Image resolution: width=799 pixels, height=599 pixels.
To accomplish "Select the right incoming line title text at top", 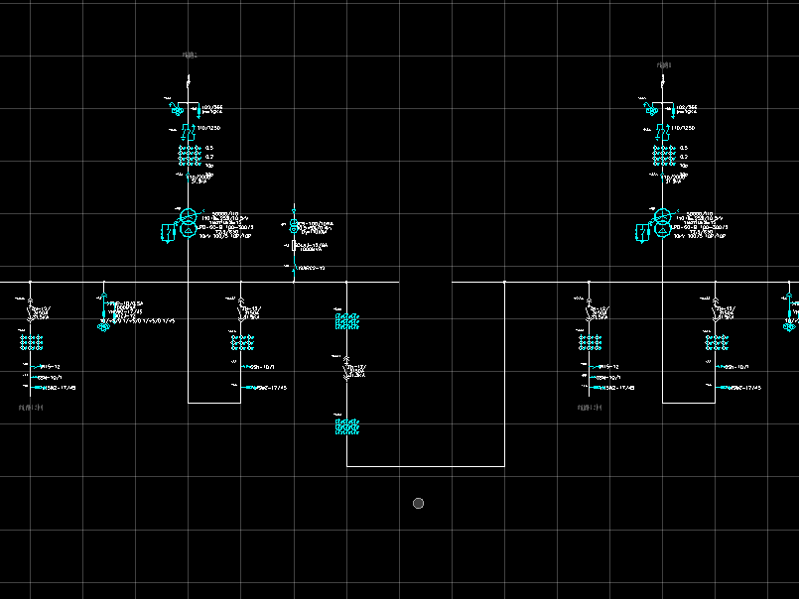I will (664, 65).
